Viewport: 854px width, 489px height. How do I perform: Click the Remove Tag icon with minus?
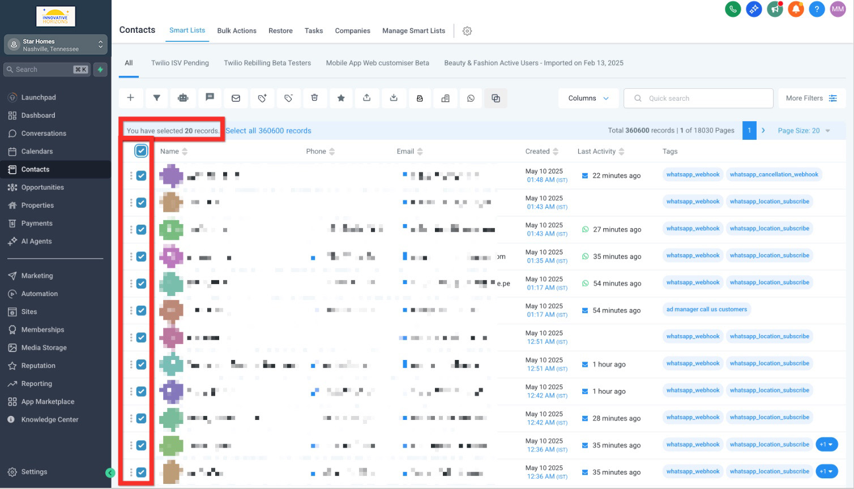288,98
